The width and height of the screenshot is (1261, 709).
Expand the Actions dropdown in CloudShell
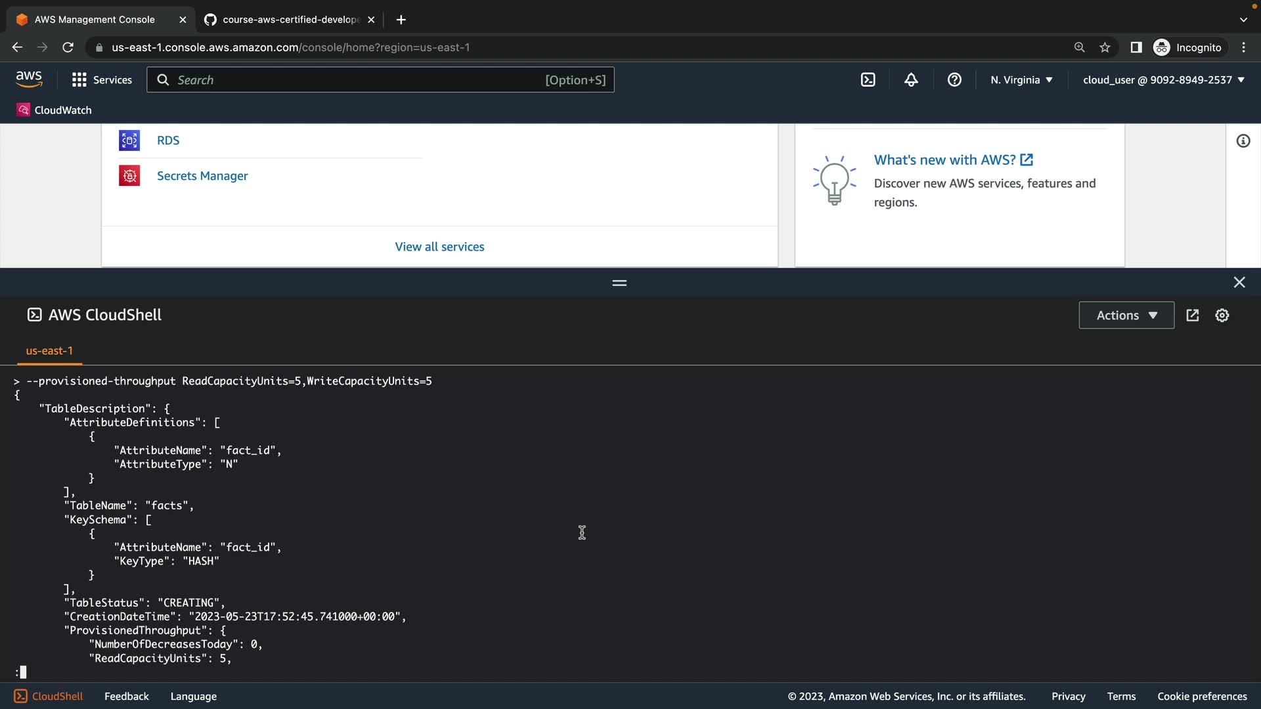point(1126,315)
